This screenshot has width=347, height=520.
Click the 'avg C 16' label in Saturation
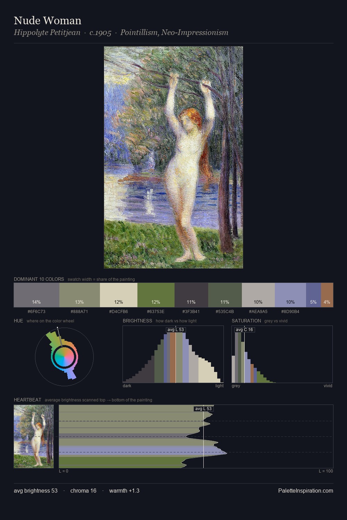244,330
